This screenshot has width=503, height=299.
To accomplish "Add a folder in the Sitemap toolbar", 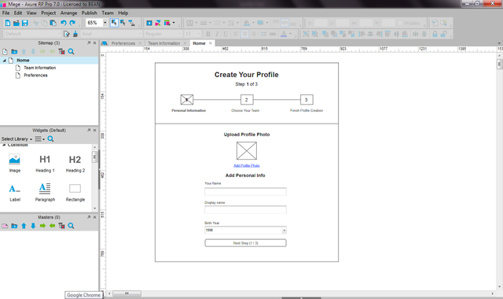I will click(14, 52).
